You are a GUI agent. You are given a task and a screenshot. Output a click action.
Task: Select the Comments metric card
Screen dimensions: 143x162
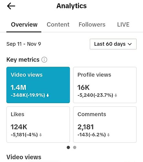(105, 124)
